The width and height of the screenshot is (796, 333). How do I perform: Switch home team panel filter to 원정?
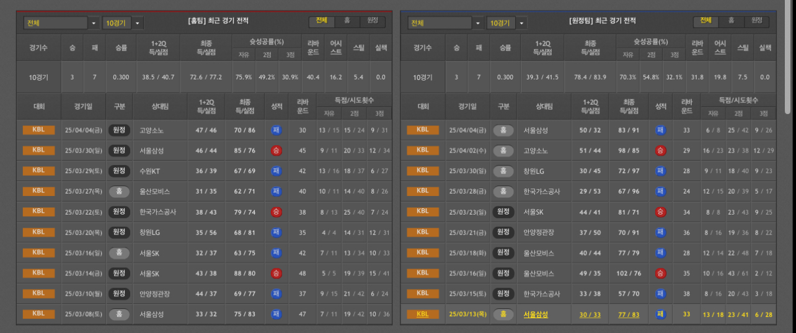tap(373, 21)
